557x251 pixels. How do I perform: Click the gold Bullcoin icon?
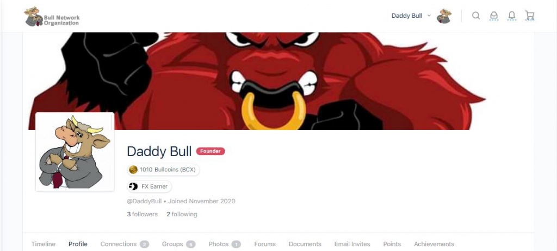133,170
